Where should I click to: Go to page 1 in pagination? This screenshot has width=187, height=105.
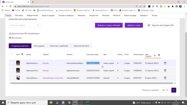[174, 90]
